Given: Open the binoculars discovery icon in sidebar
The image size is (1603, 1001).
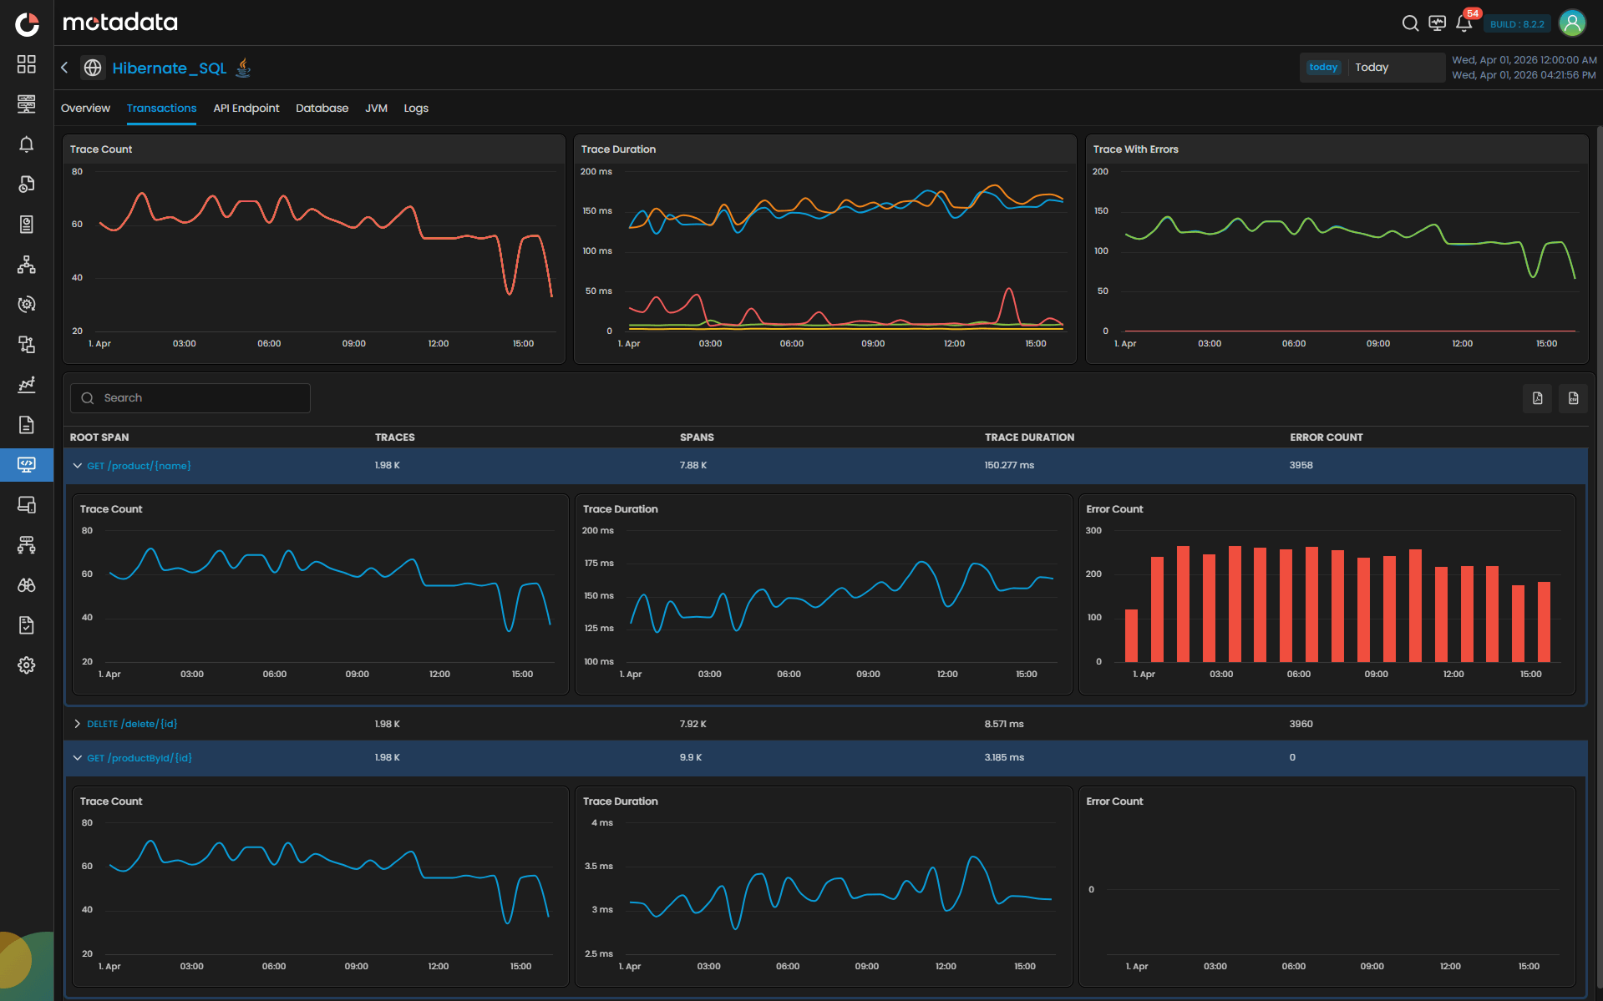Looking at the screenshot, I should [27, 584].
